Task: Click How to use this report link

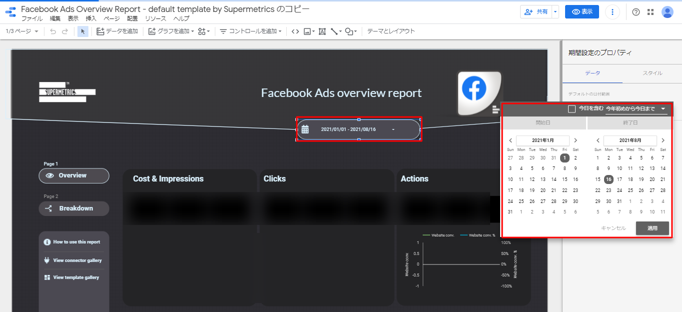Action: click(x=72, y=242)
